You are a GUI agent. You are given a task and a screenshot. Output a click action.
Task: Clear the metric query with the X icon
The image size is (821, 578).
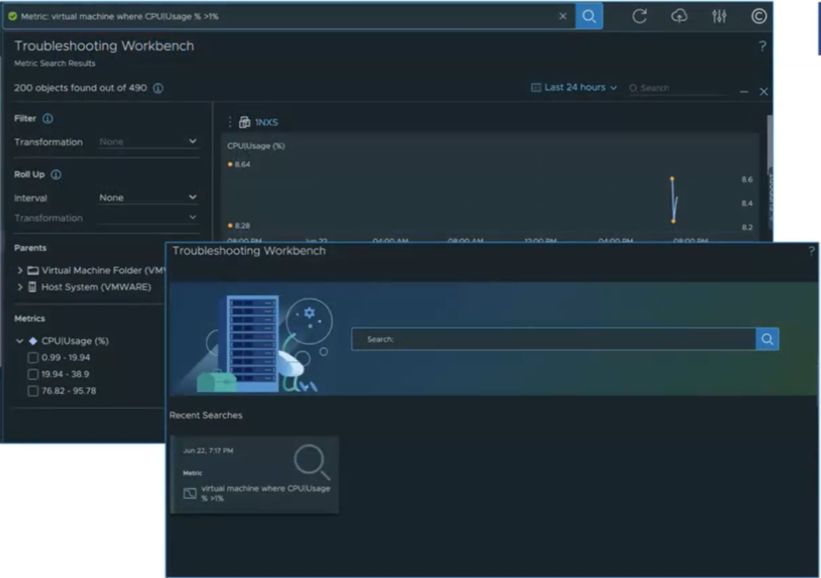pyautogui.click(x=563, y=16)
